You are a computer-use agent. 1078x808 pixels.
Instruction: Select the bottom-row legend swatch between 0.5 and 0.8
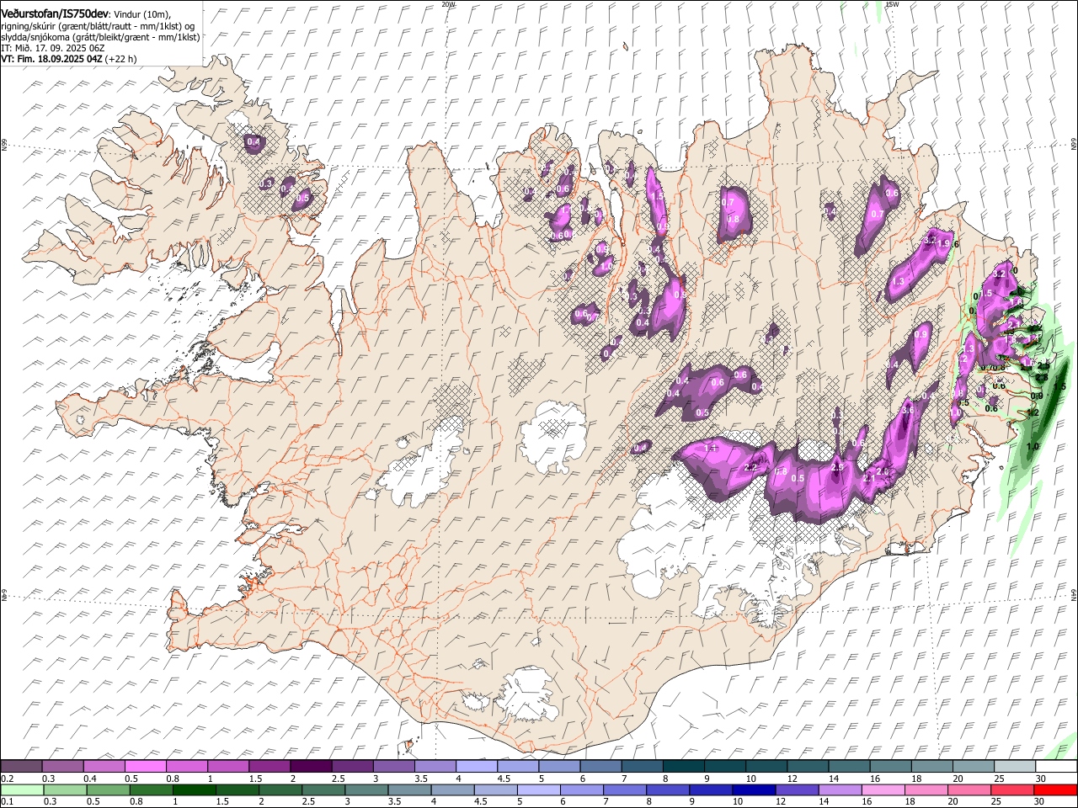point(108,789)
